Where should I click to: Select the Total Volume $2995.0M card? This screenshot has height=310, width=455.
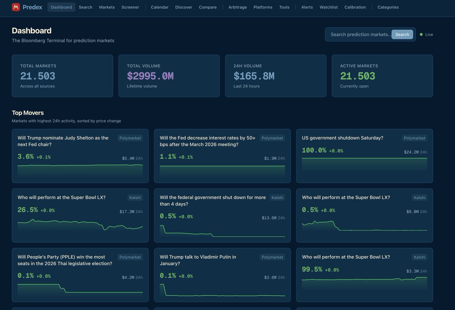tap(169, 76)
